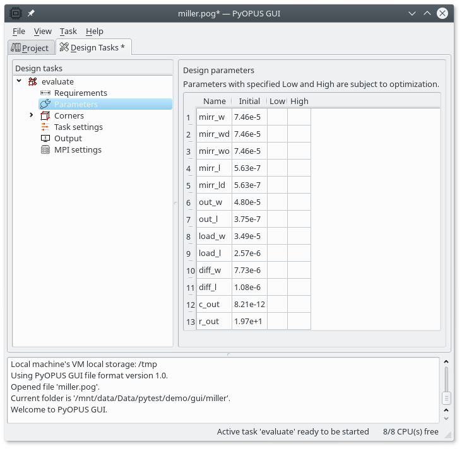Click the Task settings sliders icon
Screen dimensions: 462x449
tap(45, 127)
